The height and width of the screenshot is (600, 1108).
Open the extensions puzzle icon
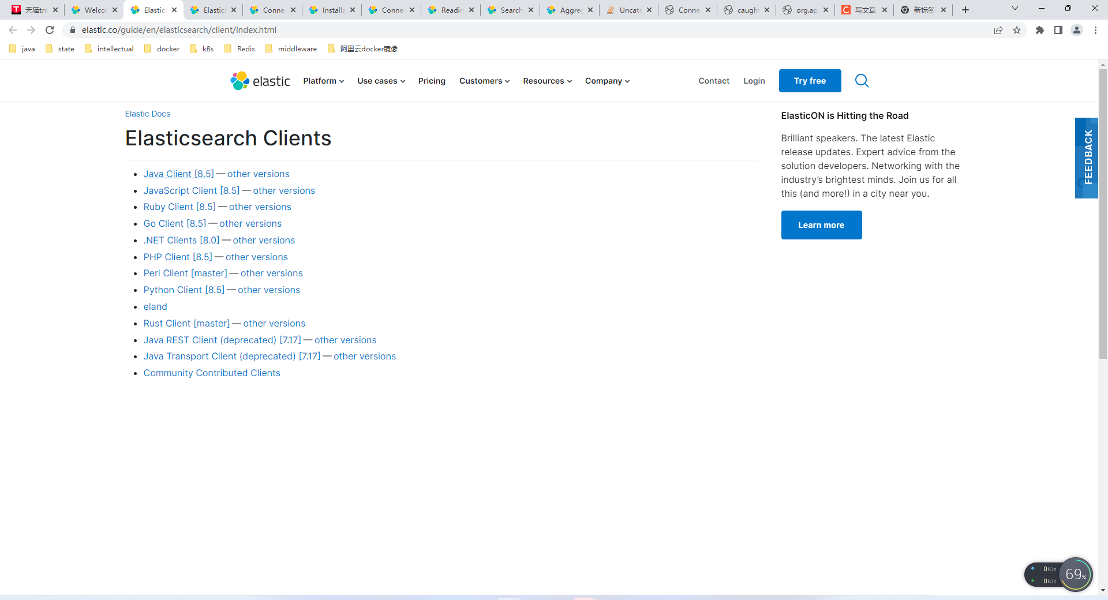(x=1040, y=30)
